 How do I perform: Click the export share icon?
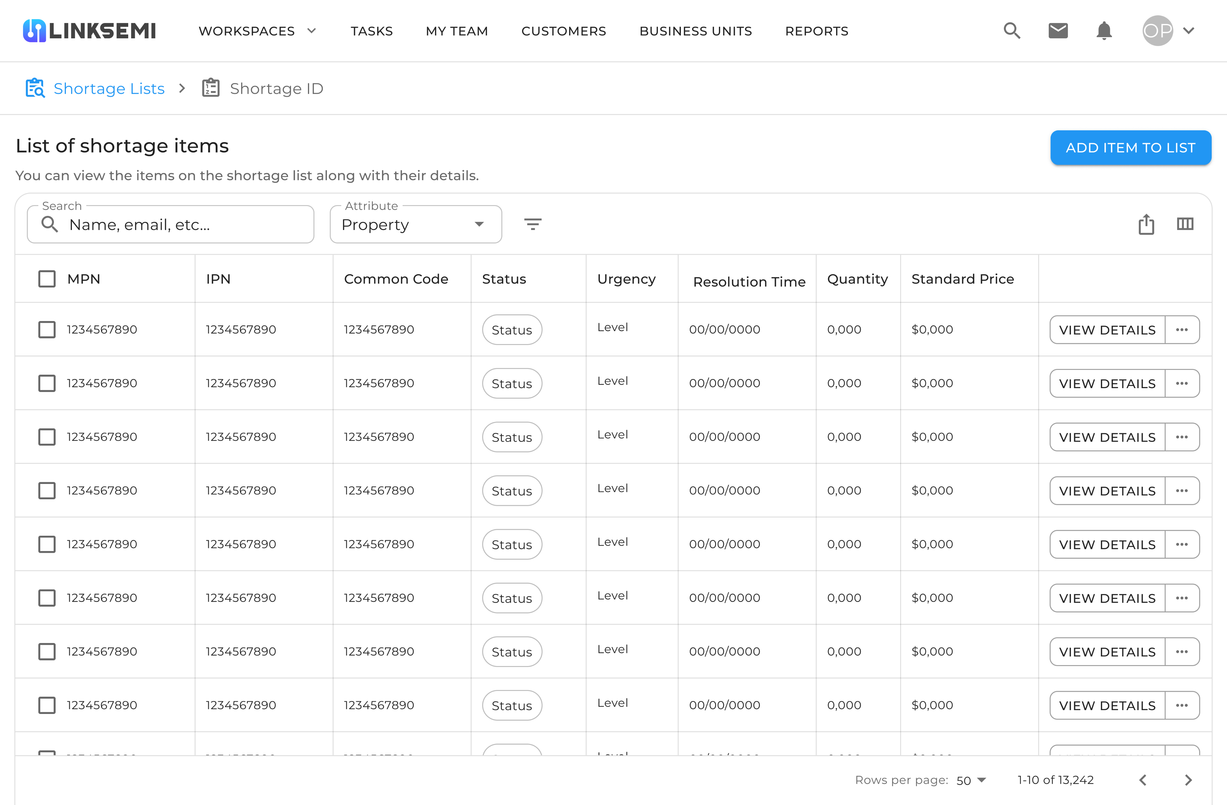coord(1146,224)
